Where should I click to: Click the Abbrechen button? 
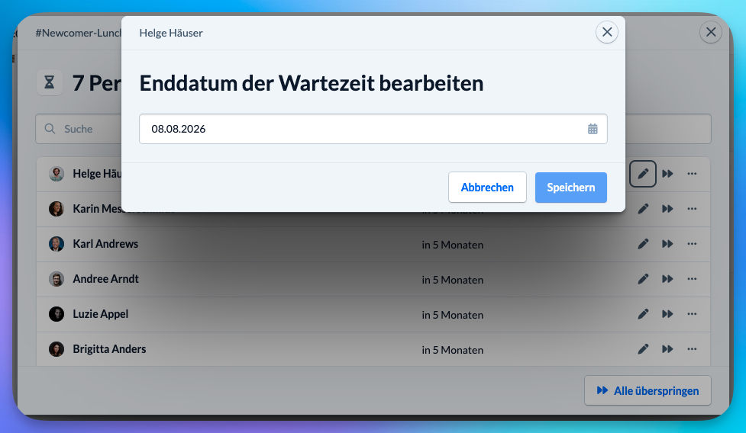pyautogui.click(x=487, y=187)
